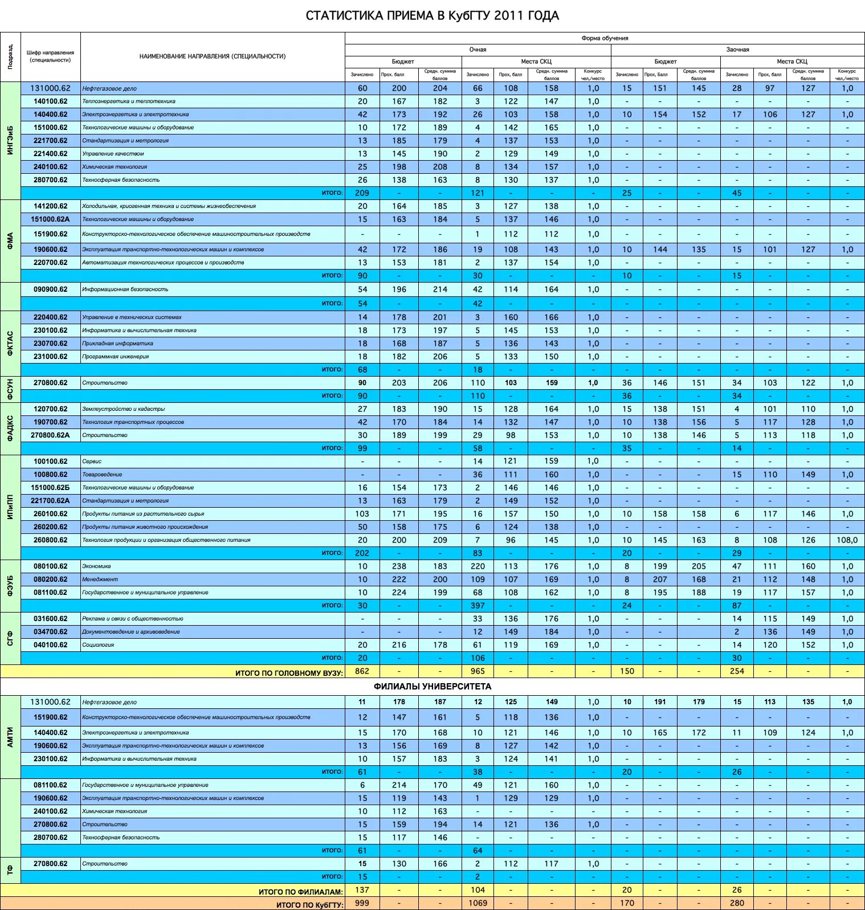Click the 'Заочная' column group header
865x910 pixels.
(737, 50)
